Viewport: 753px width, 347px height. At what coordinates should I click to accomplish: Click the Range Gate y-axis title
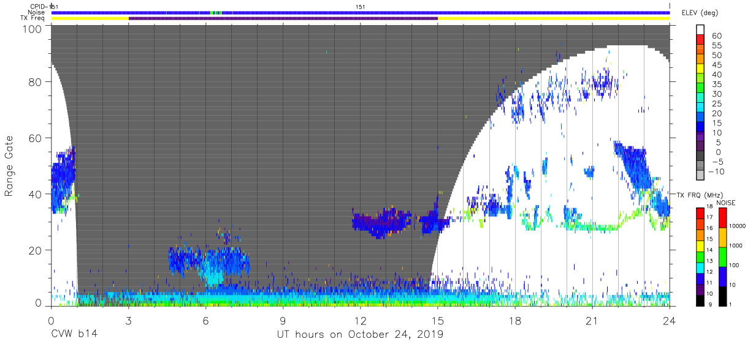point(9,166)
